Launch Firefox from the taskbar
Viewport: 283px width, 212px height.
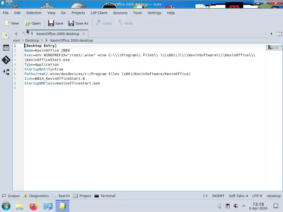coord(33,206)
